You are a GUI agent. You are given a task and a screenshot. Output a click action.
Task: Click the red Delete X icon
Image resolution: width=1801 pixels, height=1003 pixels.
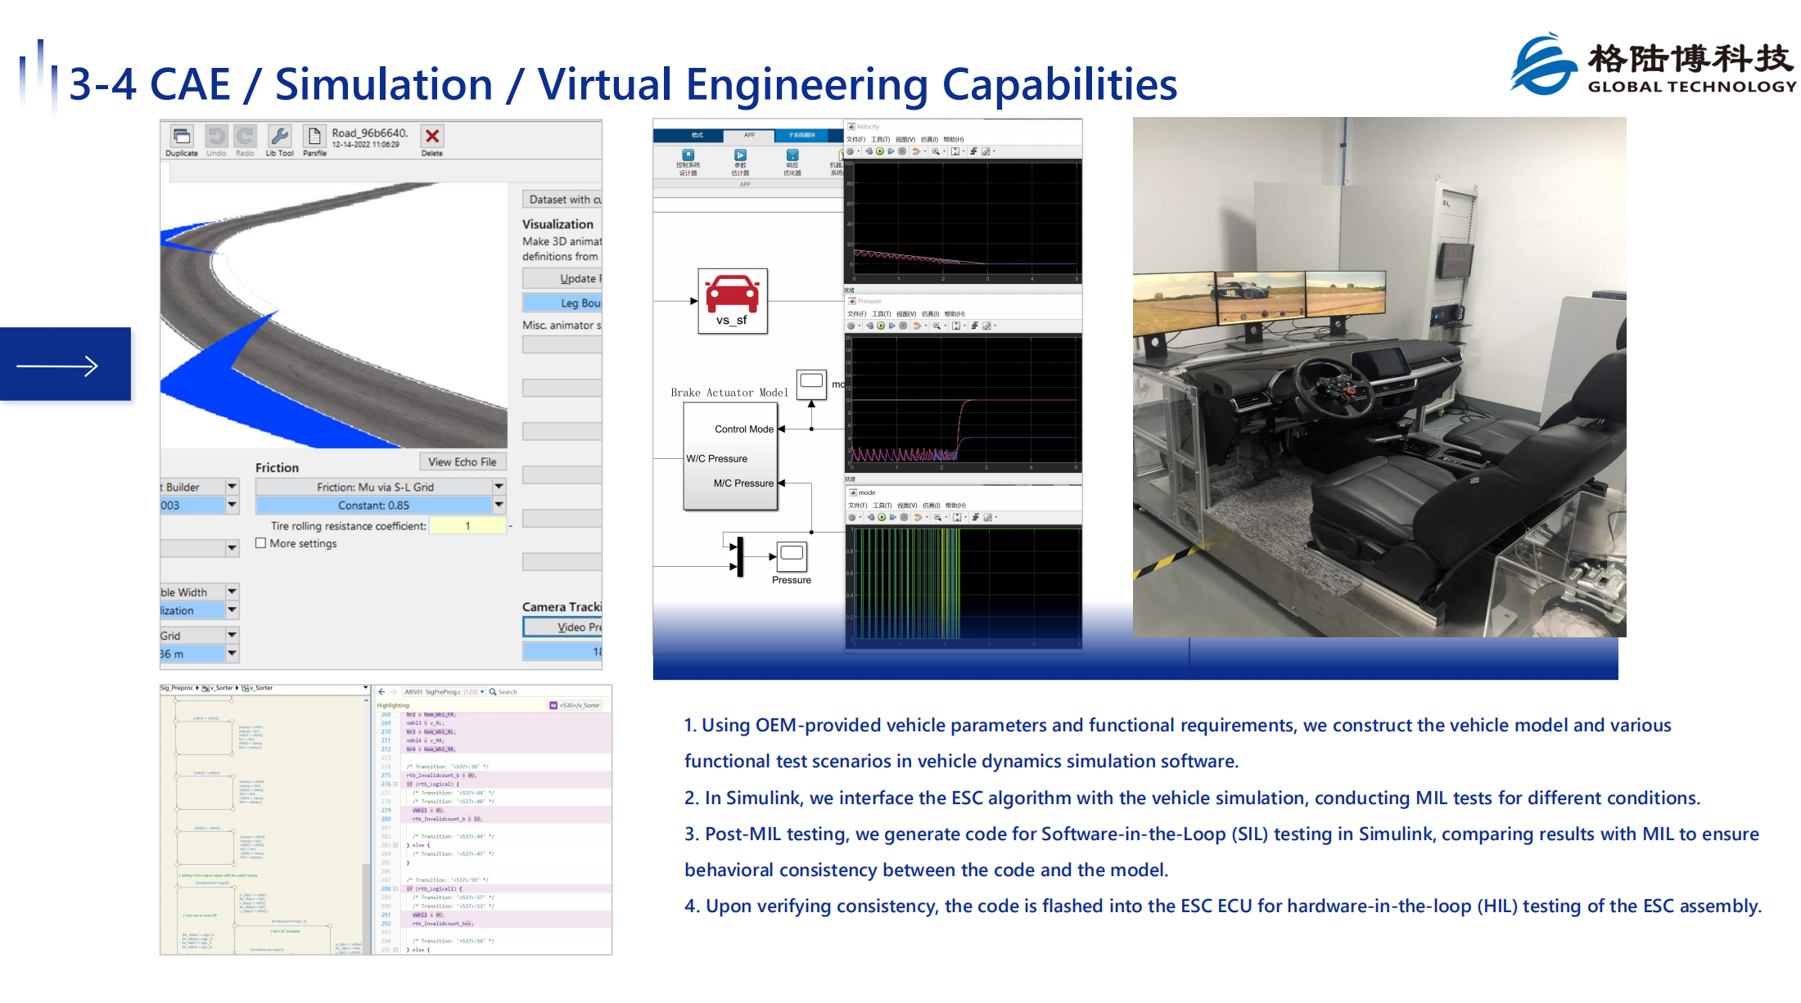[x=432, y=137]
